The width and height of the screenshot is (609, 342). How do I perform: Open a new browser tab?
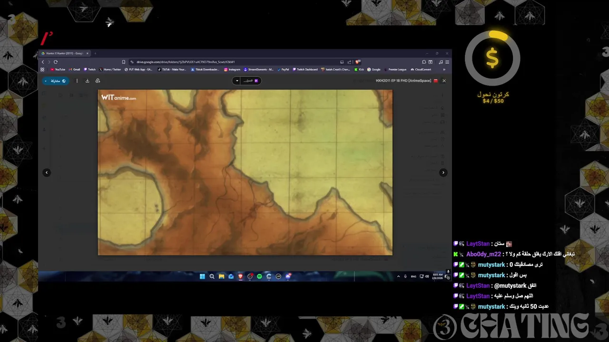(x=95, y=53)
